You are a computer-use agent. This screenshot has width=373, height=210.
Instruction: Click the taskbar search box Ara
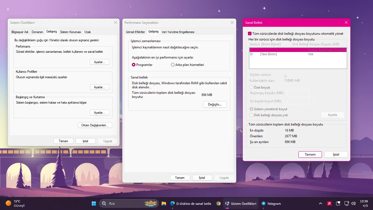click(129, 203)
